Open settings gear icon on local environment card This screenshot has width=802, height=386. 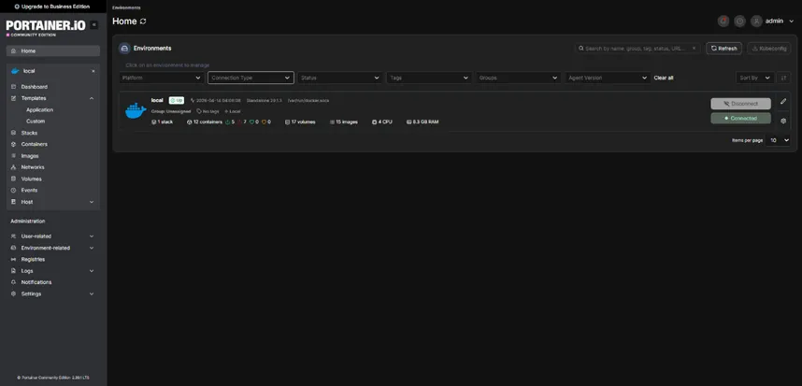tap(783, 122)
